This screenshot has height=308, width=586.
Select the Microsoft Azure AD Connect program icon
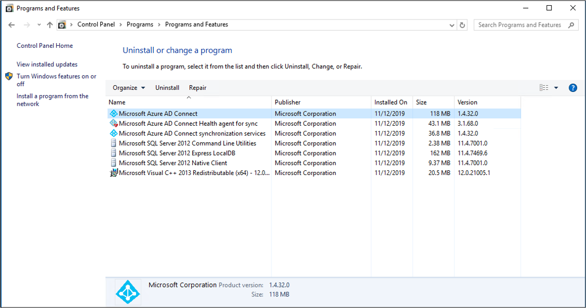[x=114, y=113]
